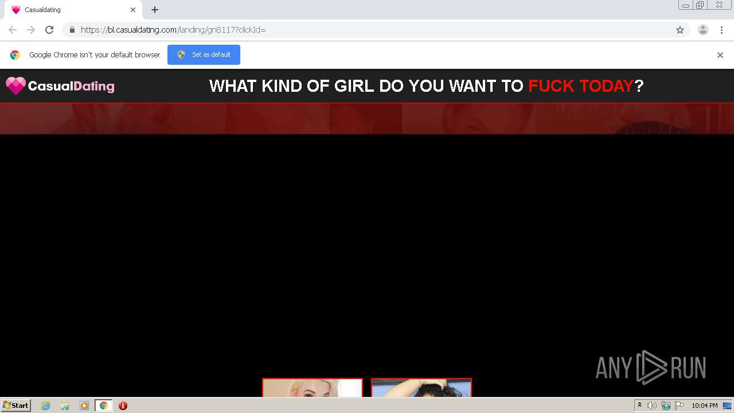Viewport: 734px width, 413px height.
Task: Open the Chrome three-dot menu
Action: click(x=721, y=30)
